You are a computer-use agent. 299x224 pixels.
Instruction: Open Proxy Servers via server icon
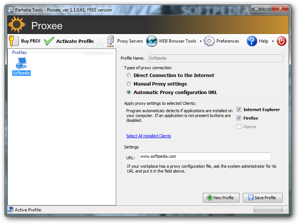[x=110, y=41]
